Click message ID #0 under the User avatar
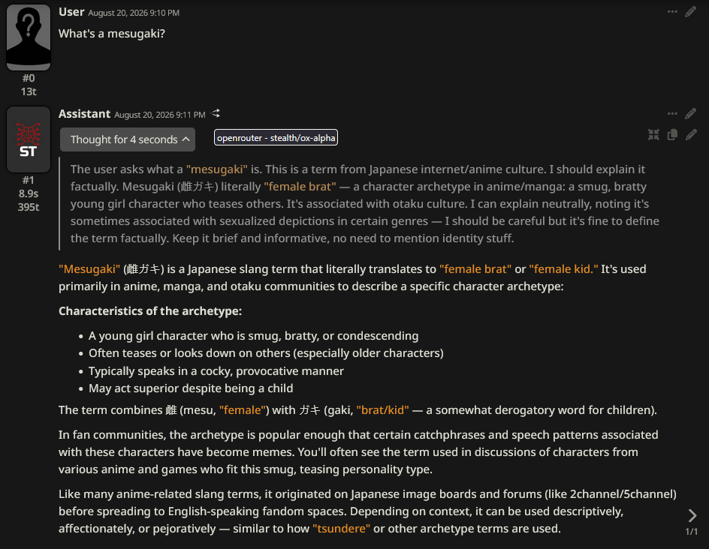709x549 pixels. point(29,78)
